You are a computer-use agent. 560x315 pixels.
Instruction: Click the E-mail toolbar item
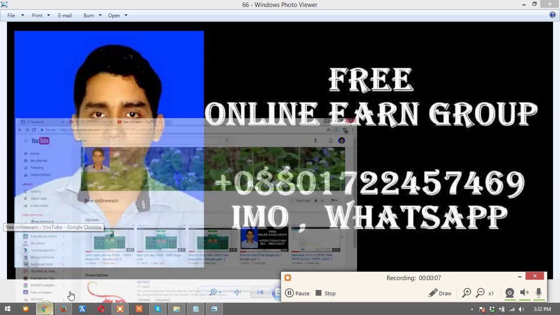coord(65,15)
